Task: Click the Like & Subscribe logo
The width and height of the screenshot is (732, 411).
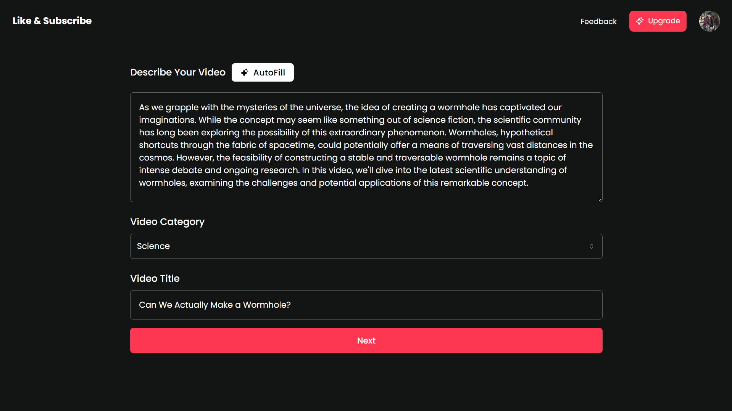Action: [x=52, y=21]
